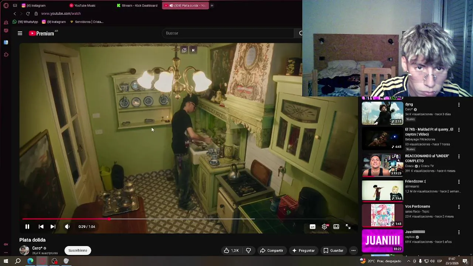Open the notification center icon
Screen dimensions: 473x266
[x=465, y=261]
